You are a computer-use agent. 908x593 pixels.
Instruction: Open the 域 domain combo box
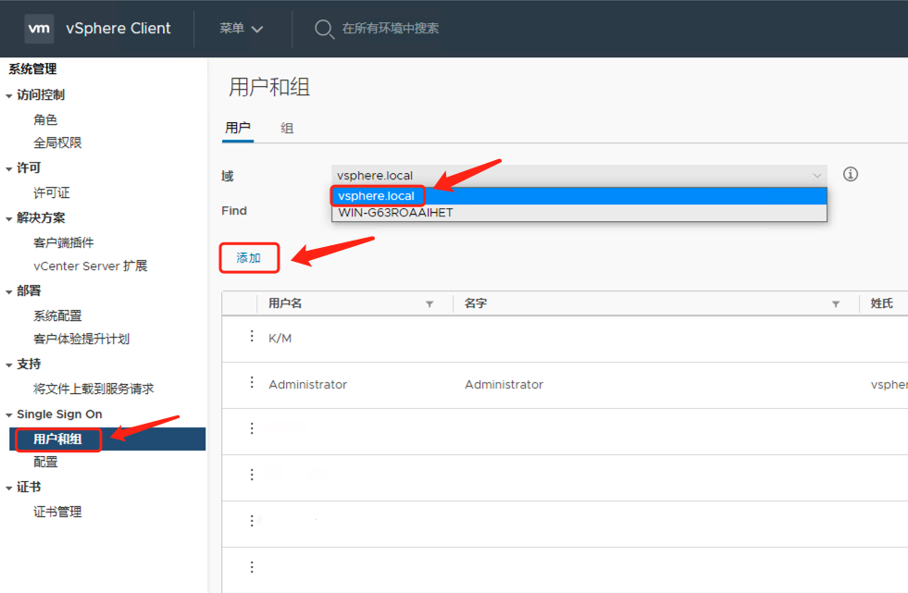tap(579, 175)
